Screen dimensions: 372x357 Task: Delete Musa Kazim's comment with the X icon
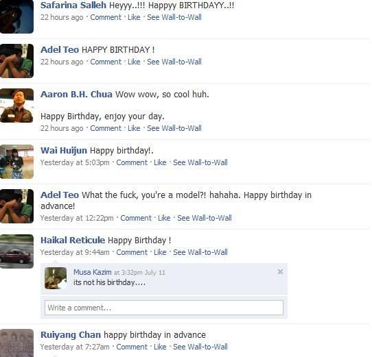280,272
